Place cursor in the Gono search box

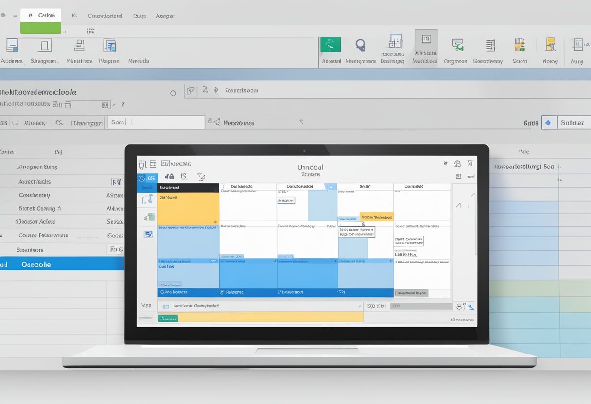click(156, 121)
